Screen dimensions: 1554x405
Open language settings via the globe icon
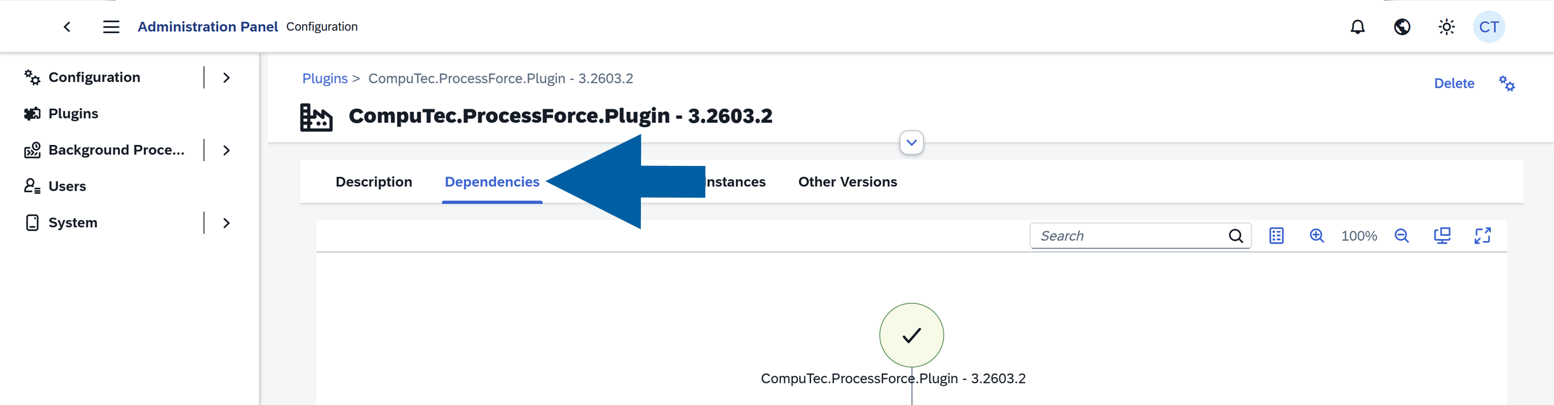click(1402, 26)
